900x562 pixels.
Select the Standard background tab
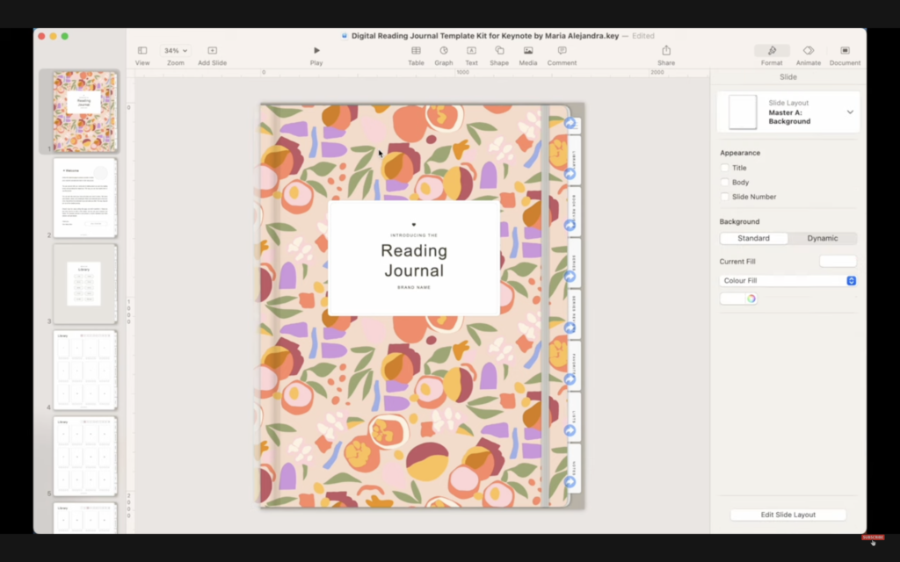point(753,238)
